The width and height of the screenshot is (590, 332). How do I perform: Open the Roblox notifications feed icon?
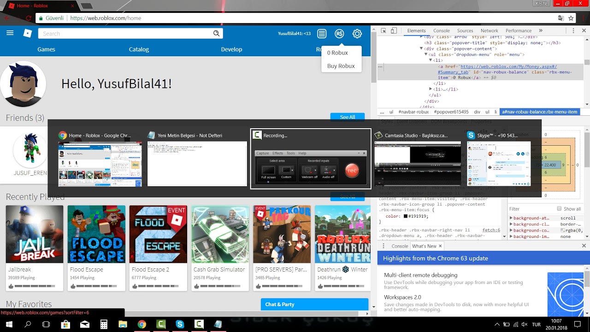click(322, 34)
